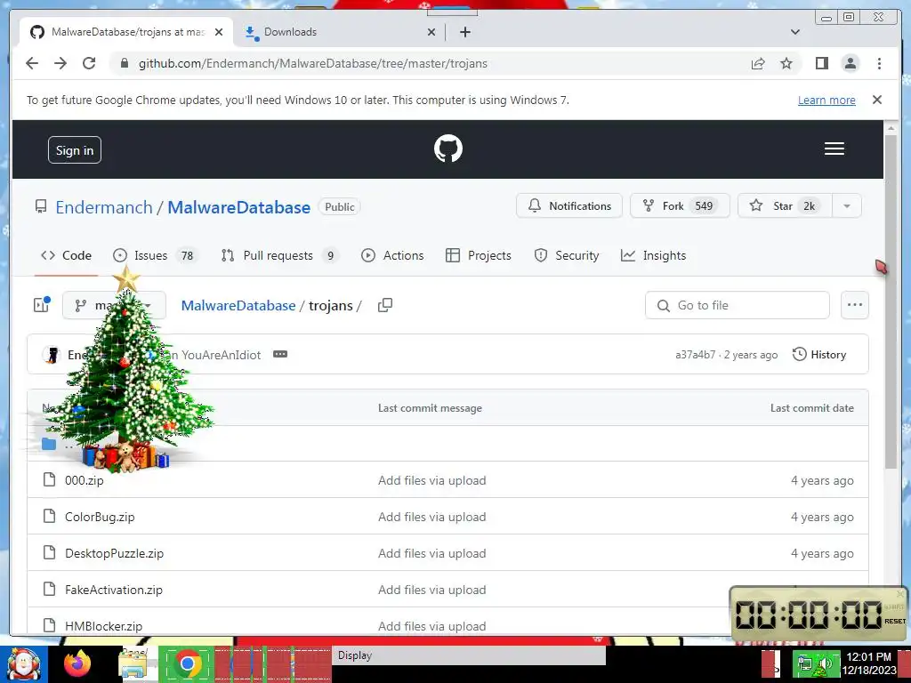Reload the current page
This screenshot has height=683, width=911.
[x=89, y=63]
